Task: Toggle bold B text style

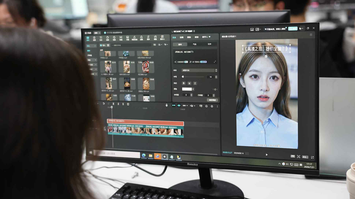Action: coord(184,83)
